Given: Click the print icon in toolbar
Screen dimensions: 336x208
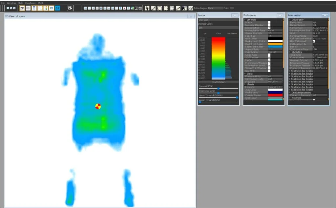Looking at the screenshot, I should pyautogui.click(x=140, y=8).
